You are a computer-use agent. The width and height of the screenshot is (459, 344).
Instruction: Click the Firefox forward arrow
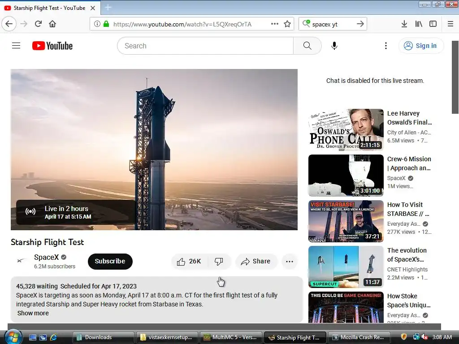click(x=24, y=24)
